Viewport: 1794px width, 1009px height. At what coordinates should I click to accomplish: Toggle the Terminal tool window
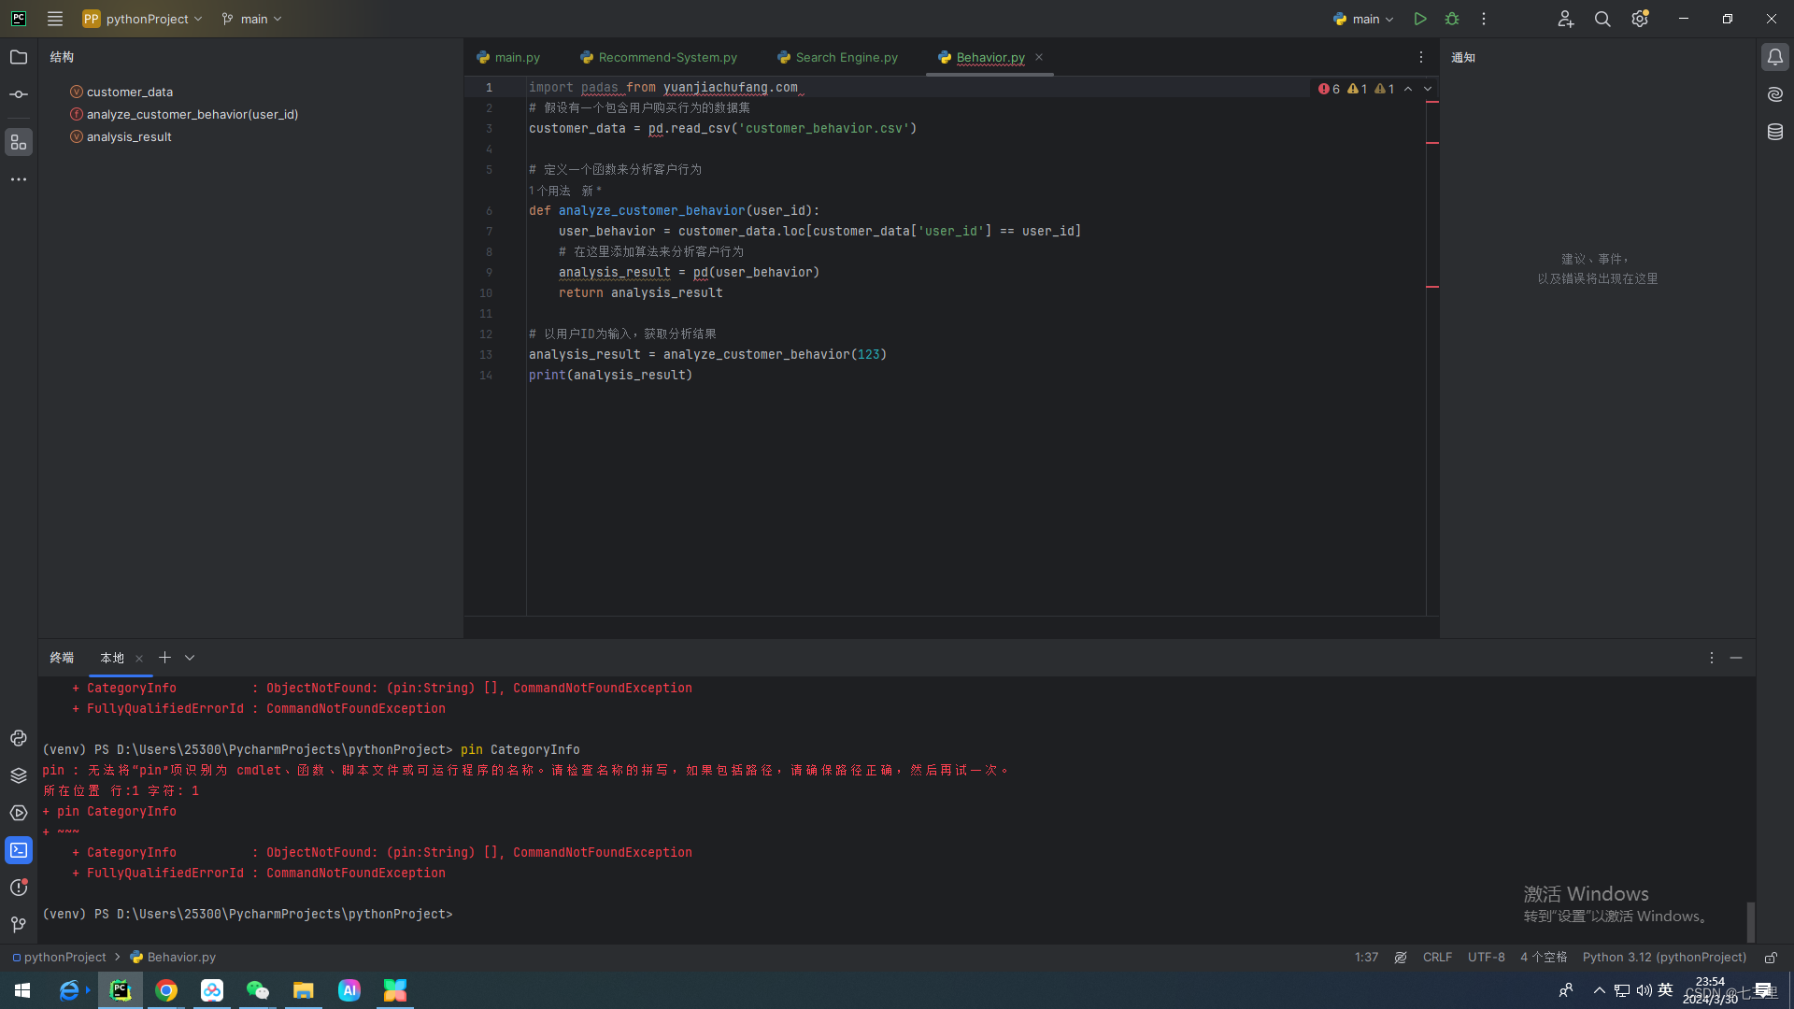coord(19,850)
